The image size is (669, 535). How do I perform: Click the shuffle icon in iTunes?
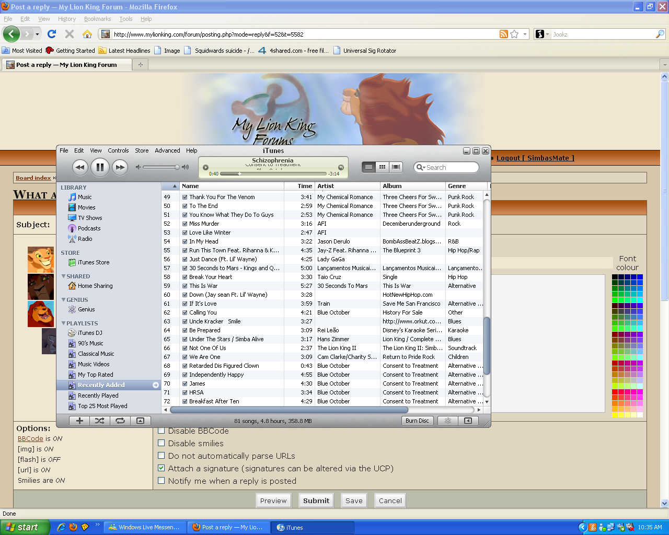pyautogui.click(x=100, y=421)
